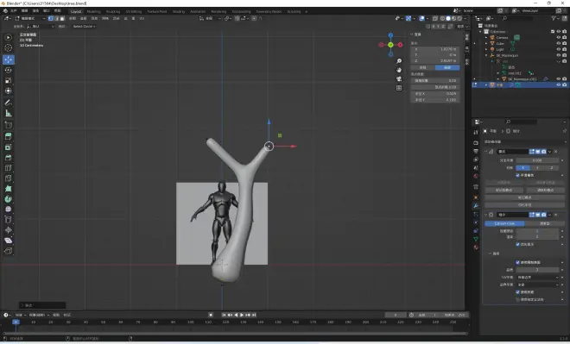Open the Boundary Smooth dropdown
Viewport: 570px width, 344px height.
538,285
